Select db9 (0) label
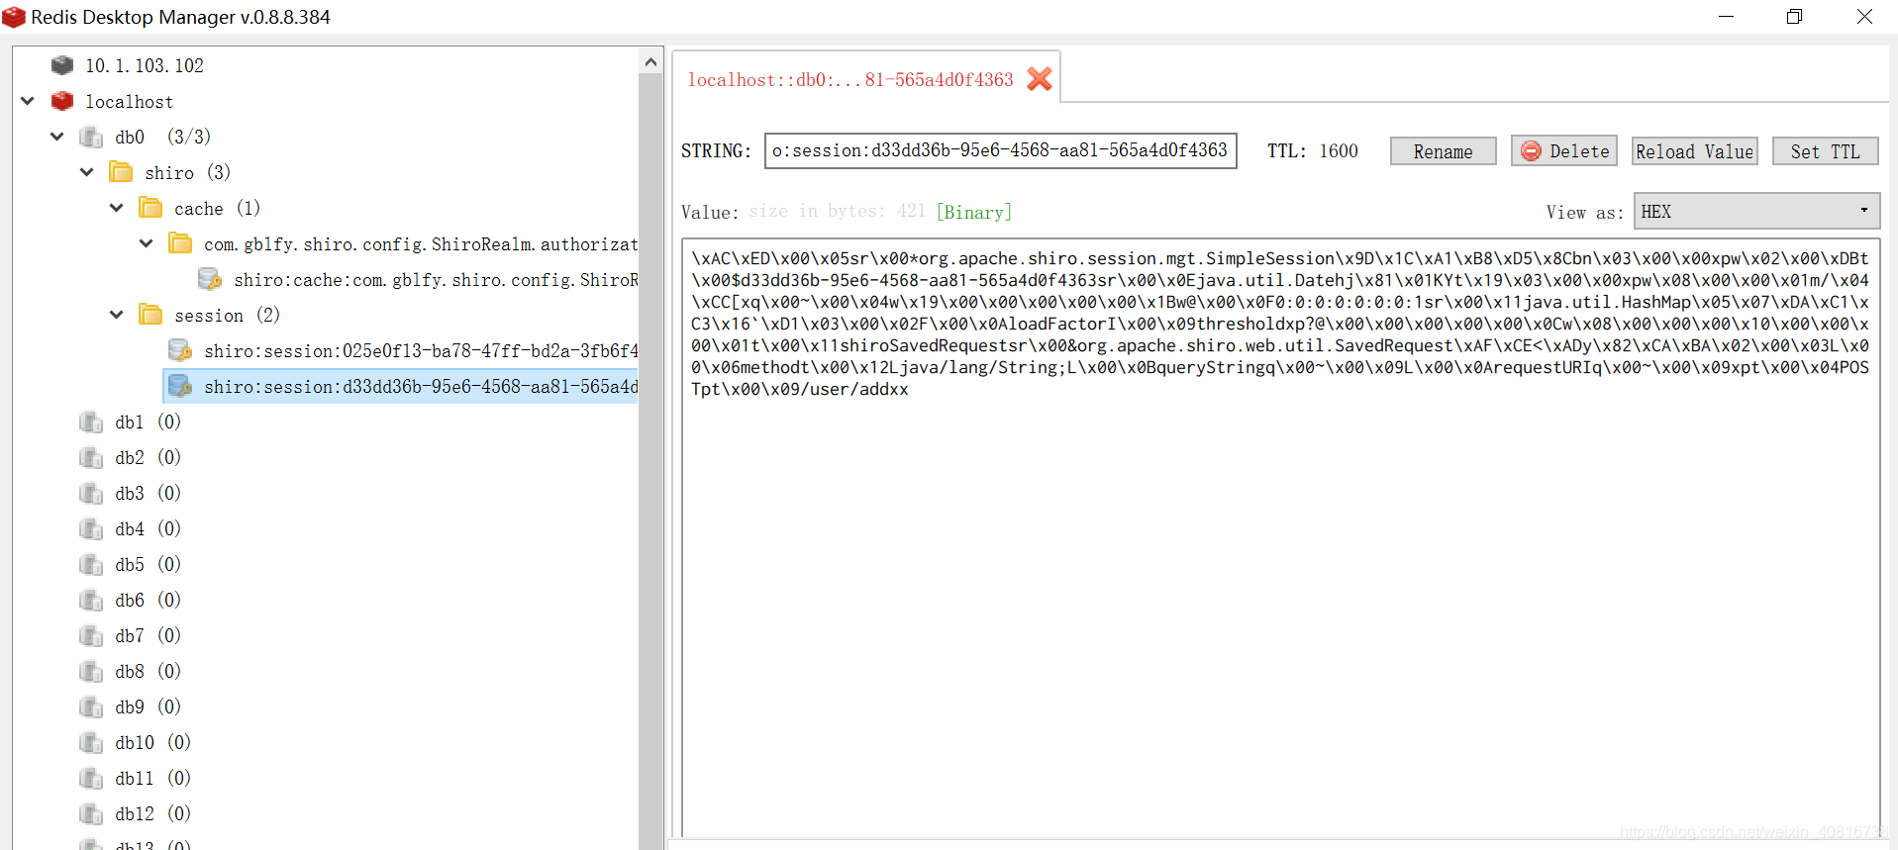 point(148,707)
